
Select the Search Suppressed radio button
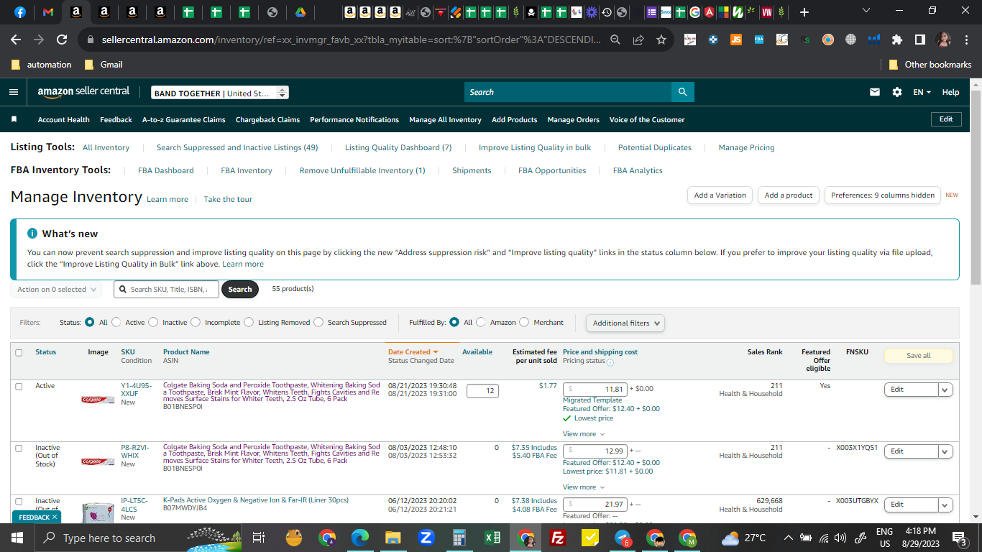click(x=318, y=322)
